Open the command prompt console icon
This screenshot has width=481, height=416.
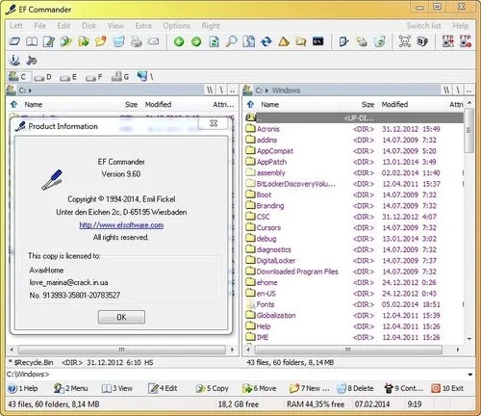tap(317, 41)
